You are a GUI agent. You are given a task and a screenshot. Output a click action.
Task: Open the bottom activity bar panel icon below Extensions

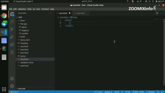(x=12, y=52)
